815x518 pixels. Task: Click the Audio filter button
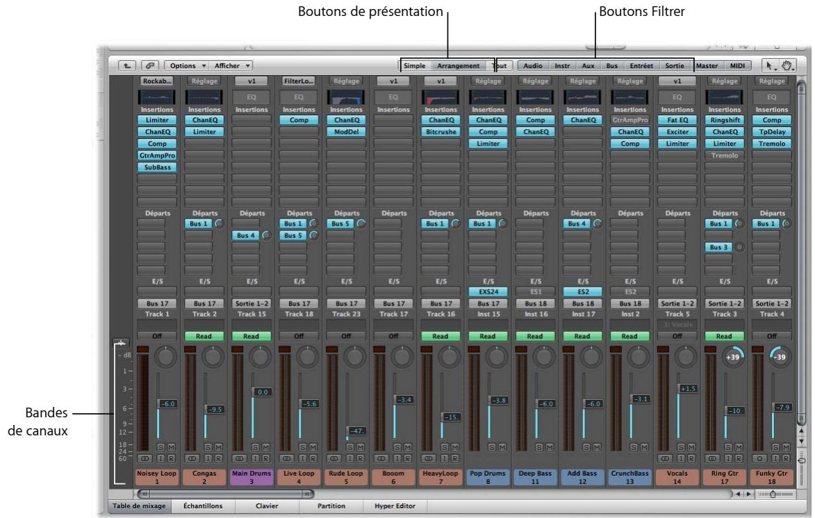[533, 66]
